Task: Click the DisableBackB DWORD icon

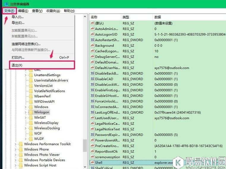Action: (x=92, y=73)
